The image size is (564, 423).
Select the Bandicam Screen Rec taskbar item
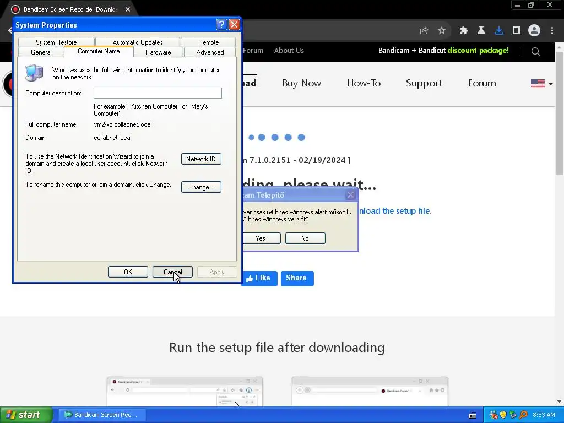pyautogui.click(x=102, y=415)
